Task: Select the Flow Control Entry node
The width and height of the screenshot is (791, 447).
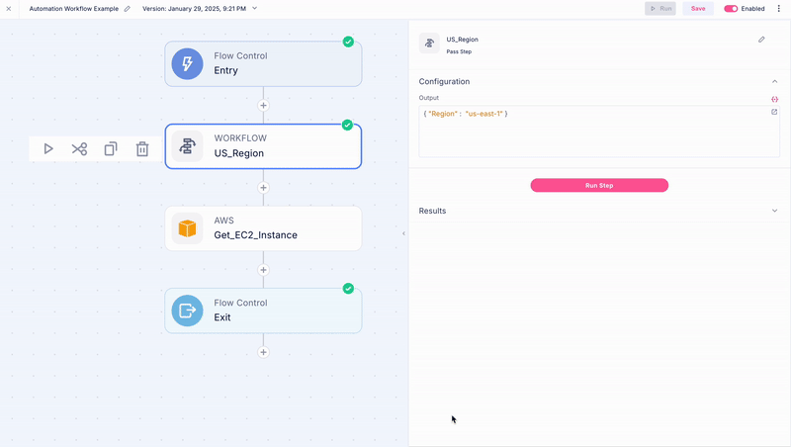Action: 263,63
